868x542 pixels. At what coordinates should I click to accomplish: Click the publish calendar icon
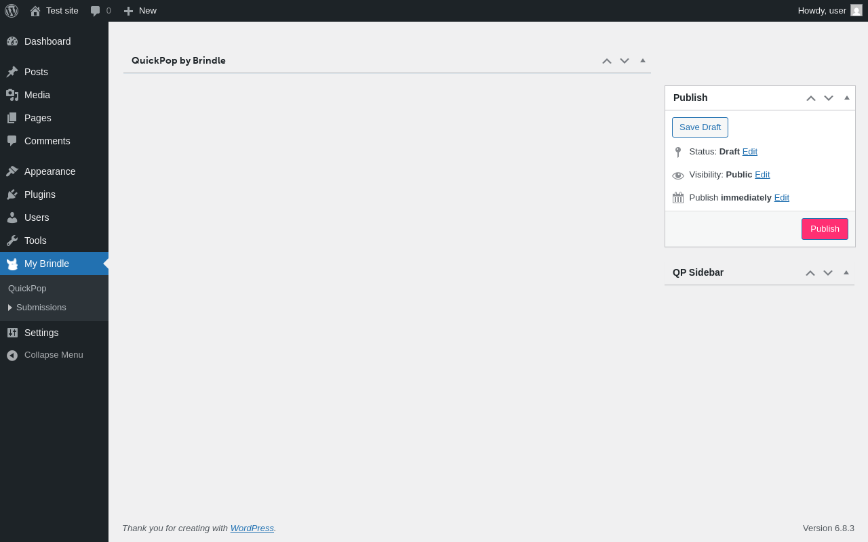678,198
